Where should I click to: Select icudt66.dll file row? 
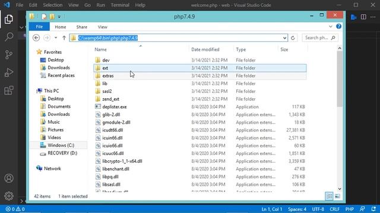click(200, 130)
